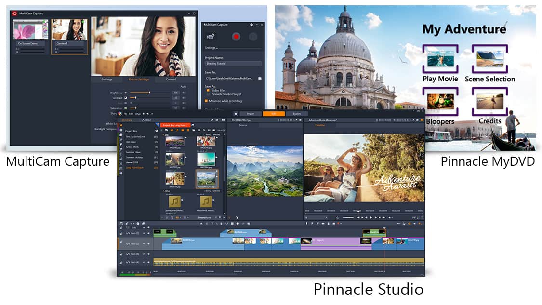The width and height of the screenshot is (542, 305).
Task: Hide video of A/V Track (1)
Action: point(144,233)
